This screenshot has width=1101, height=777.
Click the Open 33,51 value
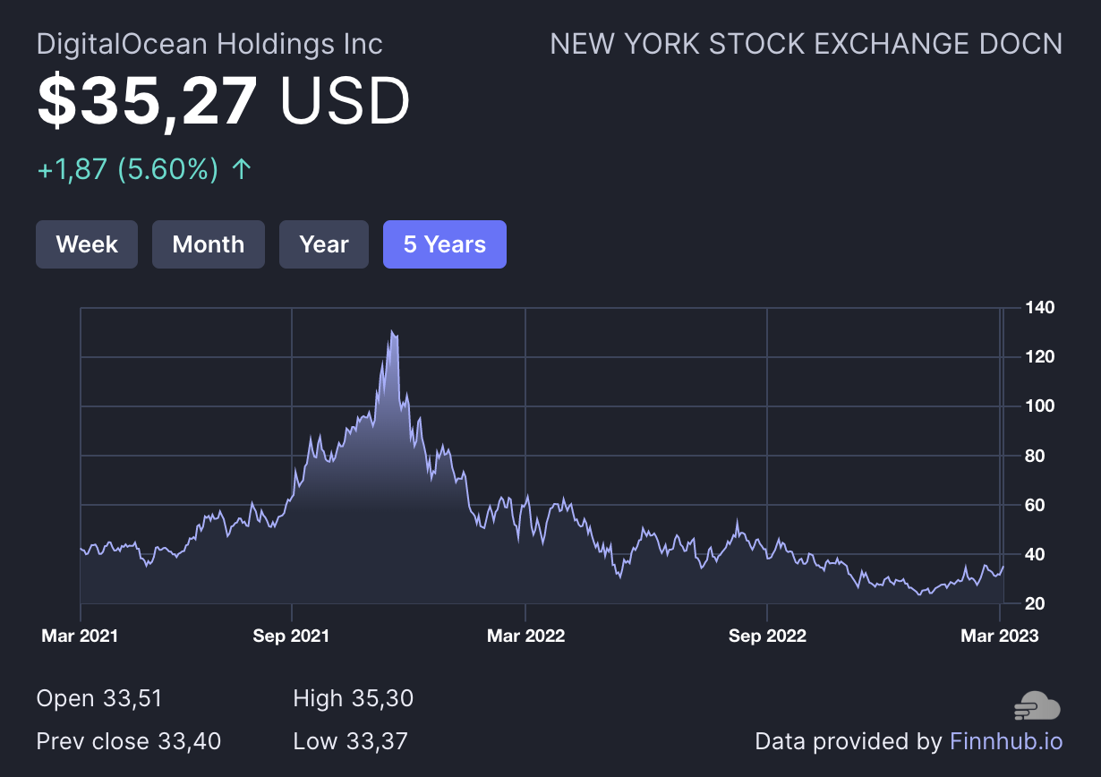click(x=99, y=698)
